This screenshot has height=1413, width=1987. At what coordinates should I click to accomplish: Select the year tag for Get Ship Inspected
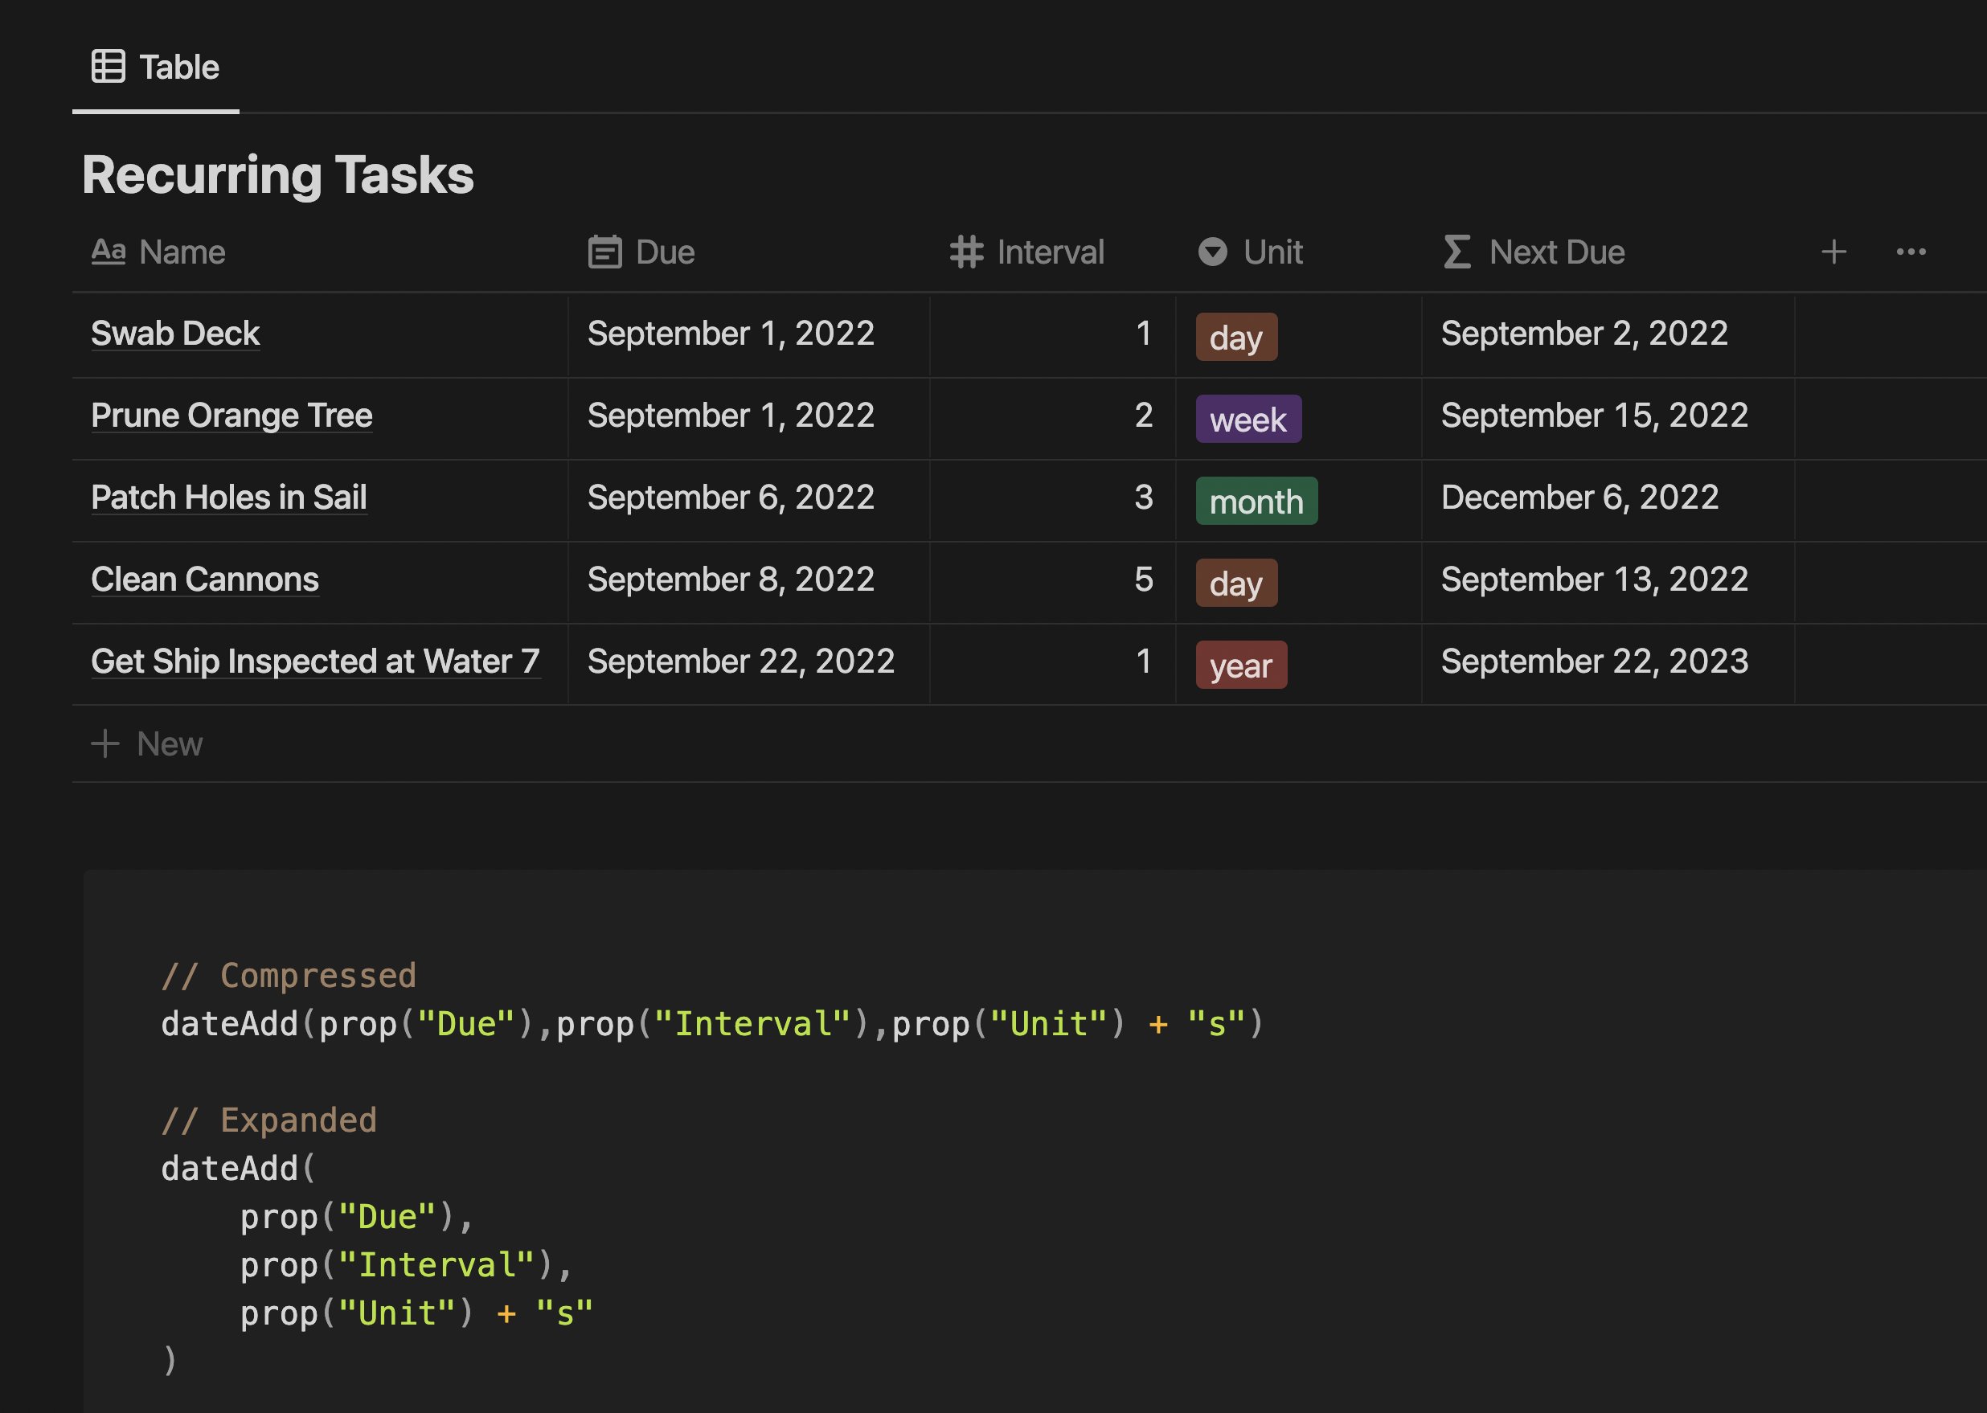coord(1240,666)
